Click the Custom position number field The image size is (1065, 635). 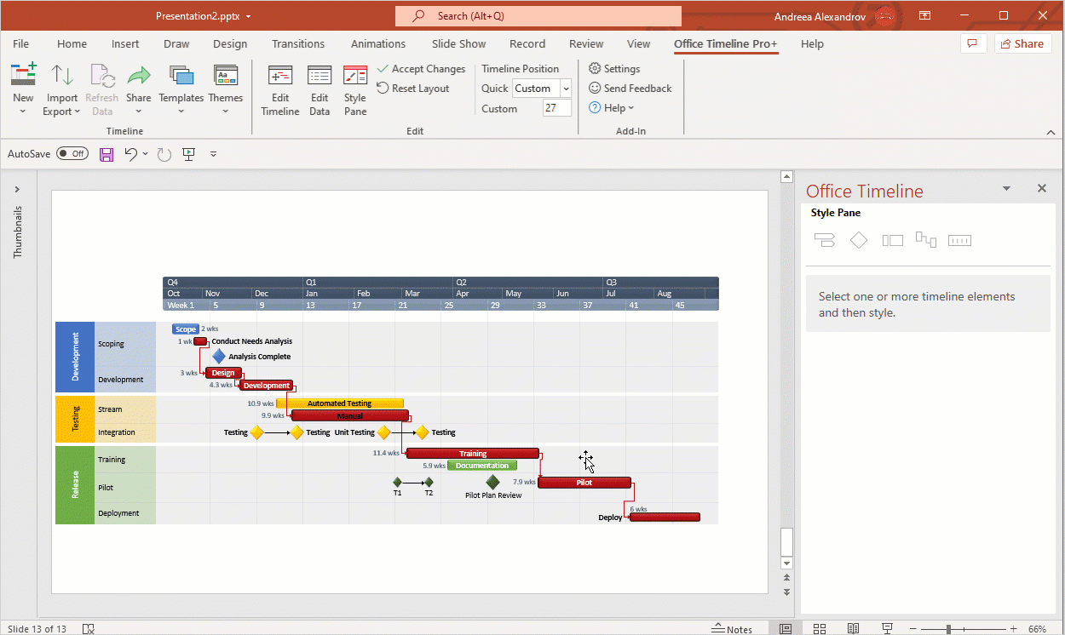pos(556,108)
